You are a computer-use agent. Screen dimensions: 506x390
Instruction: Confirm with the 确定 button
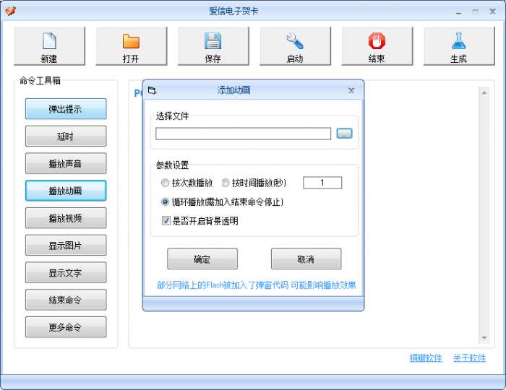[x=202, y=259]
